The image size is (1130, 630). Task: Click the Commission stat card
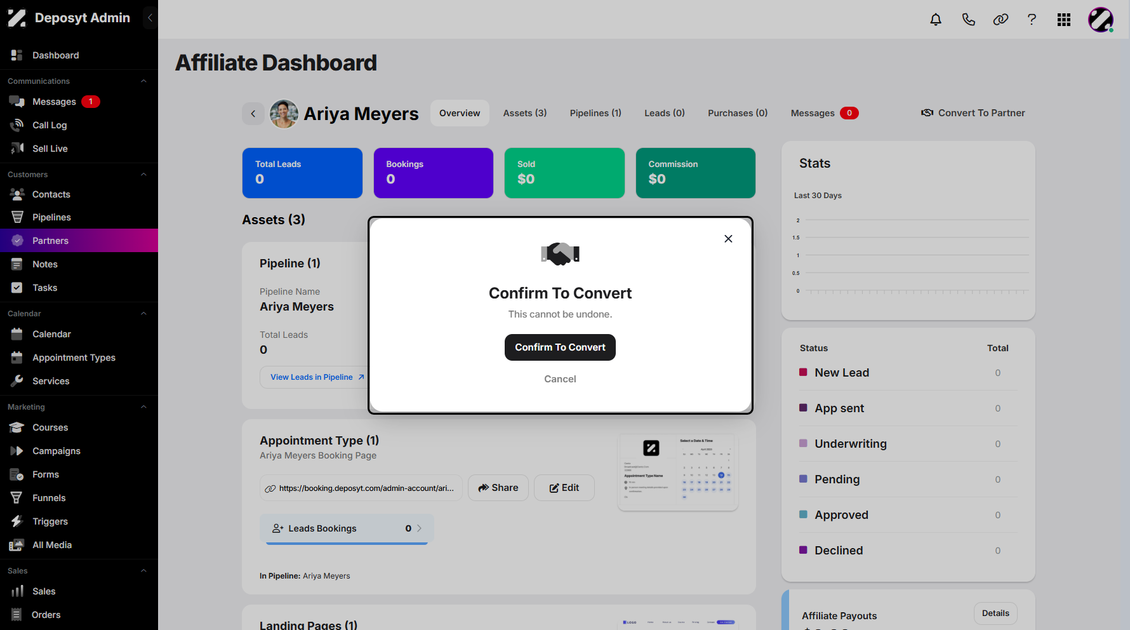point(696,173)
